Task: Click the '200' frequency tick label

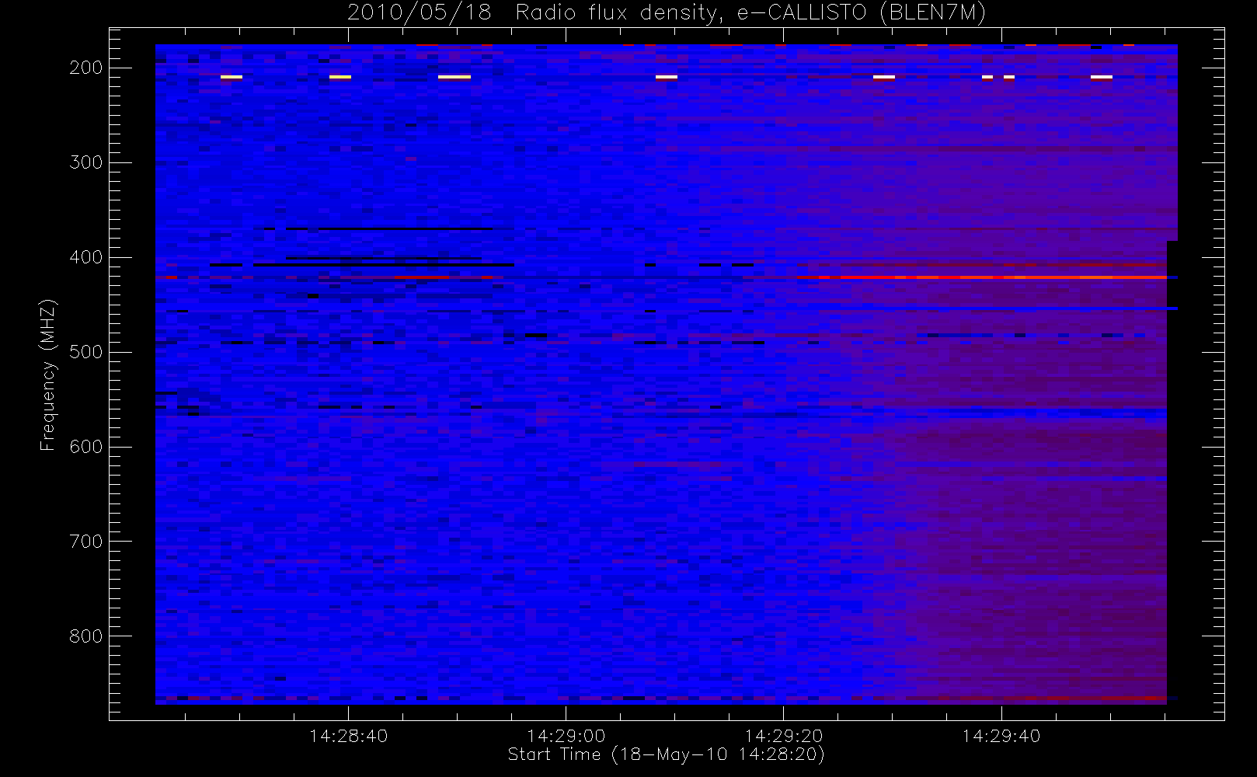Action: click(85, 68)
